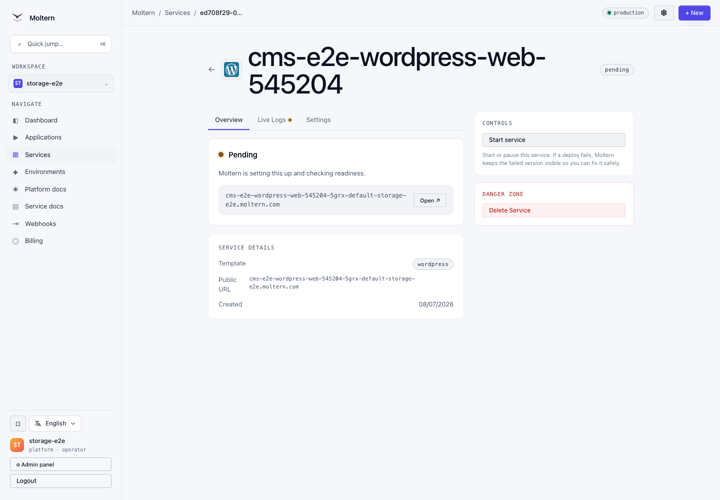720x500 pixels.
Task: Click the Services breadcrumb link
Action: pyautogui.click(x=177, y=13)
